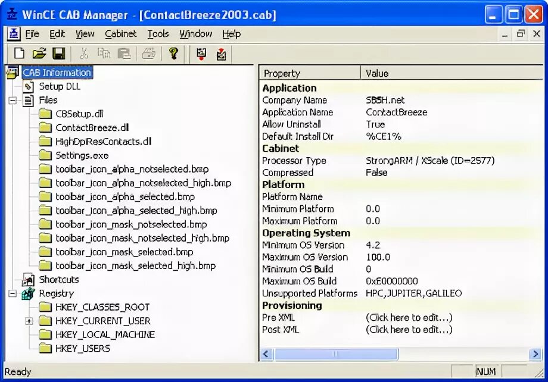Minimize the inner document window
This screenshot has height=382, width=548.
(505, 35)
